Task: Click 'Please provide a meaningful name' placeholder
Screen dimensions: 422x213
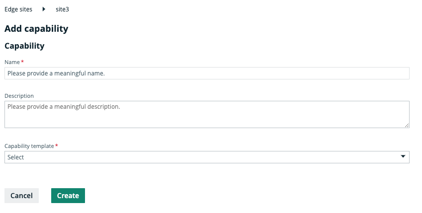Action: pyautogui.click(x=56, y=73)
